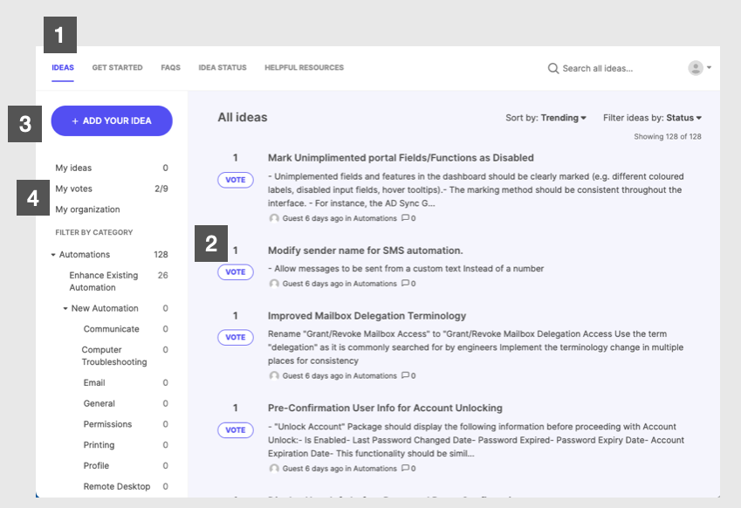Select the New Automation category
Screen dimensions: 741x508
coord(105,308)
